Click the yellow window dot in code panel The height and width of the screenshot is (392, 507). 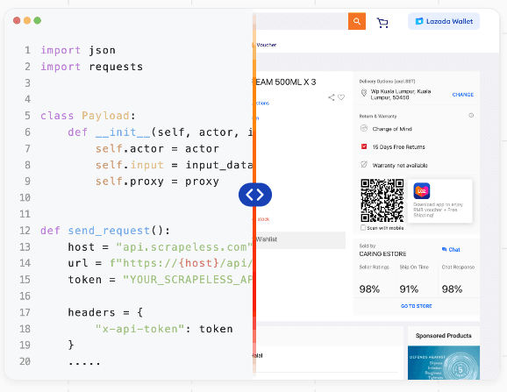tap(27, 20)
